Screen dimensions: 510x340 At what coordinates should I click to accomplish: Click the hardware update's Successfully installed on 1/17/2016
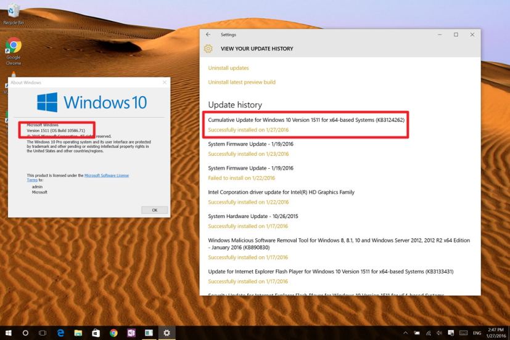pos(248,225)
